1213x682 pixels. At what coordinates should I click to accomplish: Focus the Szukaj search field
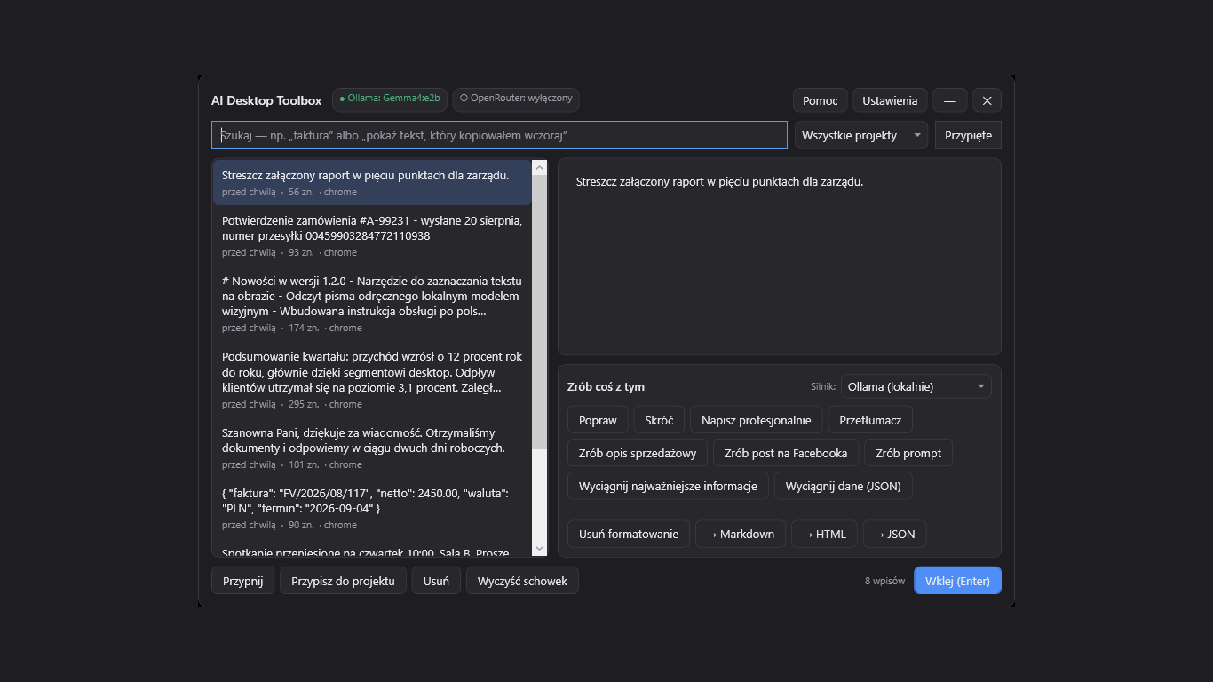click(499, 135)
